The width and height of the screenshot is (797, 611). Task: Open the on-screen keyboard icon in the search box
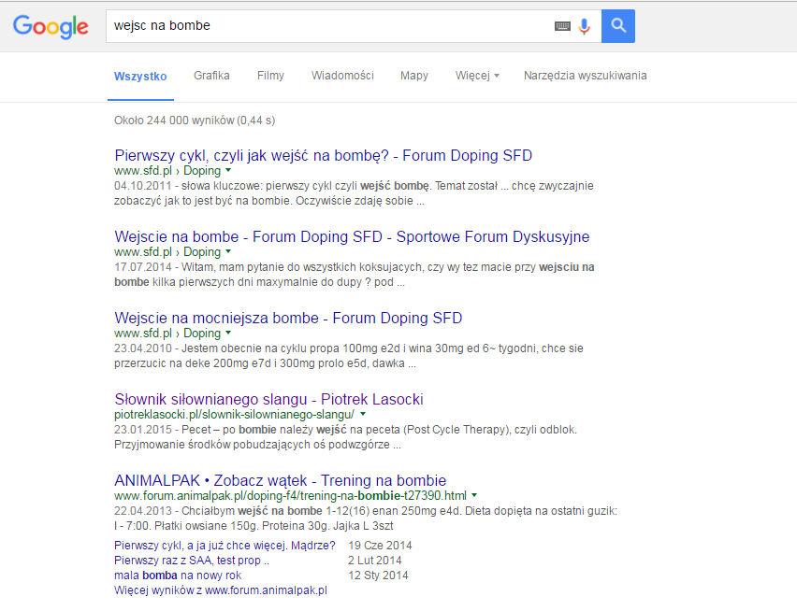click(x=562, y=26)
